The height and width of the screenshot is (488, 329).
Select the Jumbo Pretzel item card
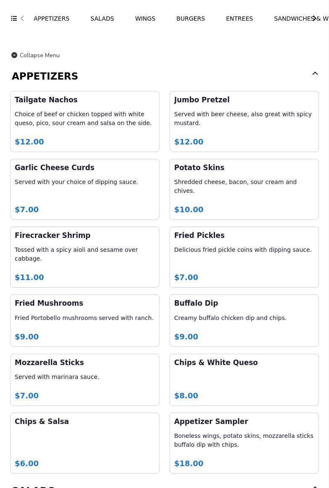[244, 121]
